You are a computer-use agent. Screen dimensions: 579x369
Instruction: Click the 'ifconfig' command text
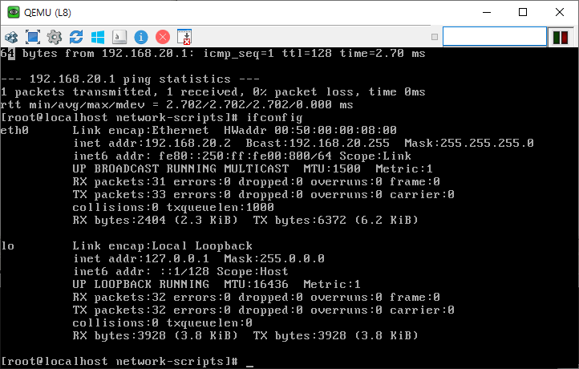pyautogui.click(x=274, y=117)
